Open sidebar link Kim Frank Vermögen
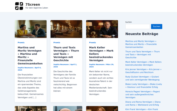 142,110
